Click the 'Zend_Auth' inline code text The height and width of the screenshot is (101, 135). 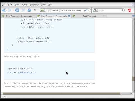click(x=50, y=87)
